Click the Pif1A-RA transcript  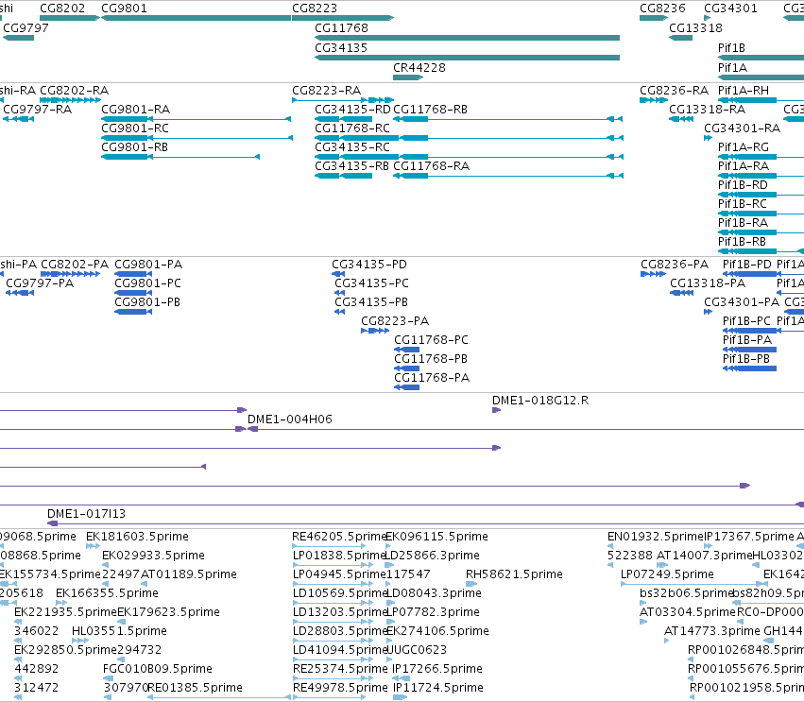tap(761, 176)
